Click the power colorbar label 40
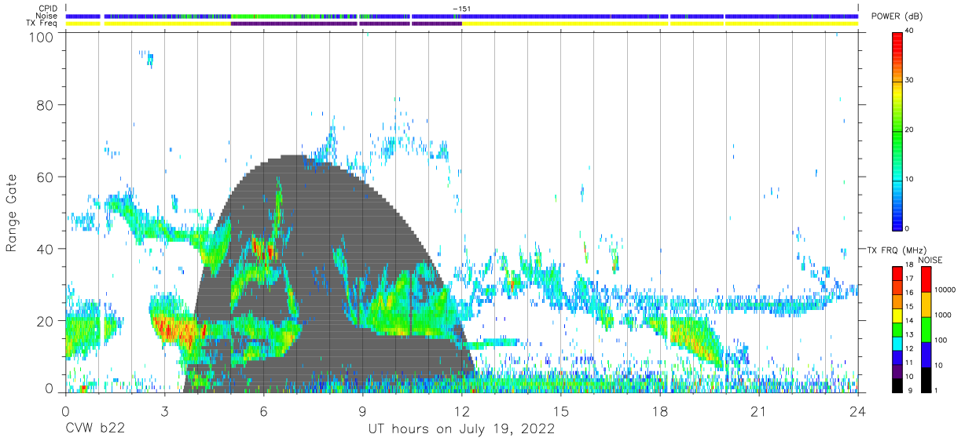The image size is (965, 445). 911,31
